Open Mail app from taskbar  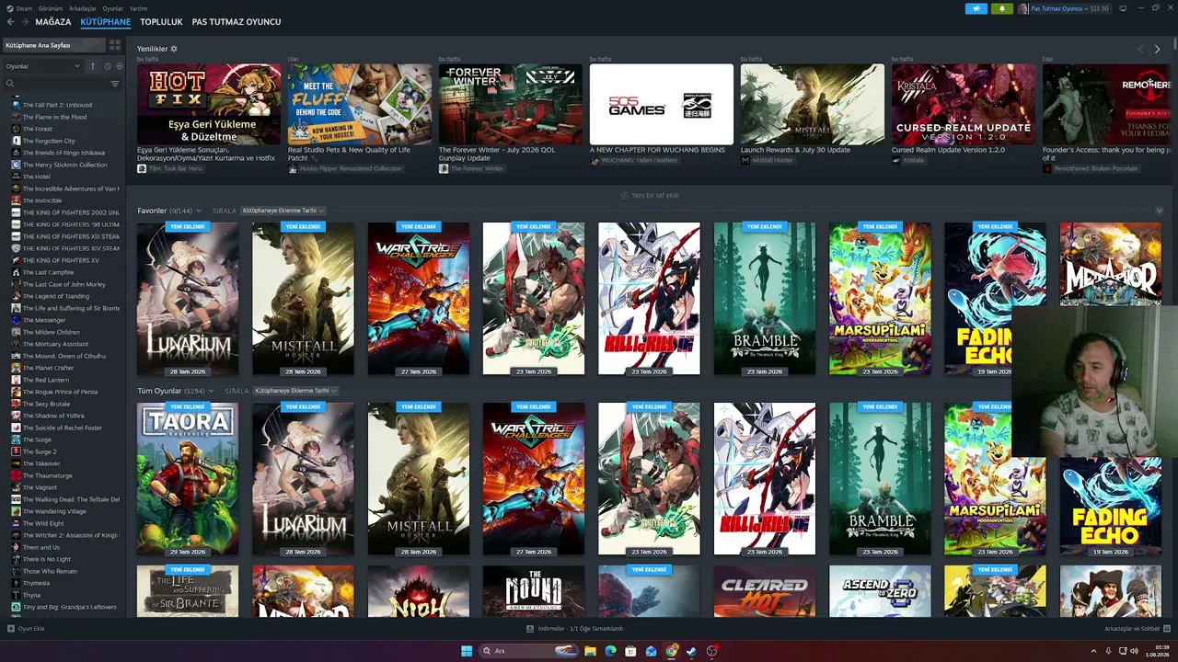[652, 651]
